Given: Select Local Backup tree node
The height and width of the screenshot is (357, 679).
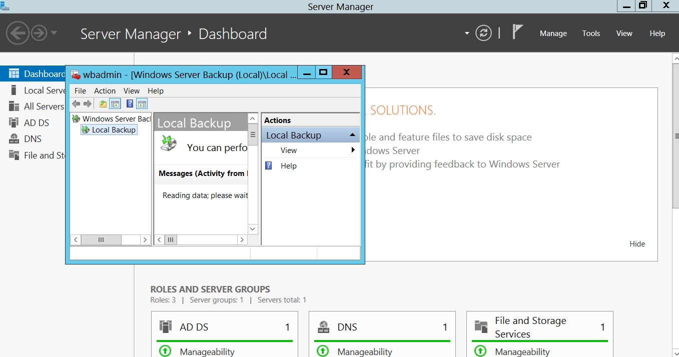Looking at the screenshot, I should point(114,130).
